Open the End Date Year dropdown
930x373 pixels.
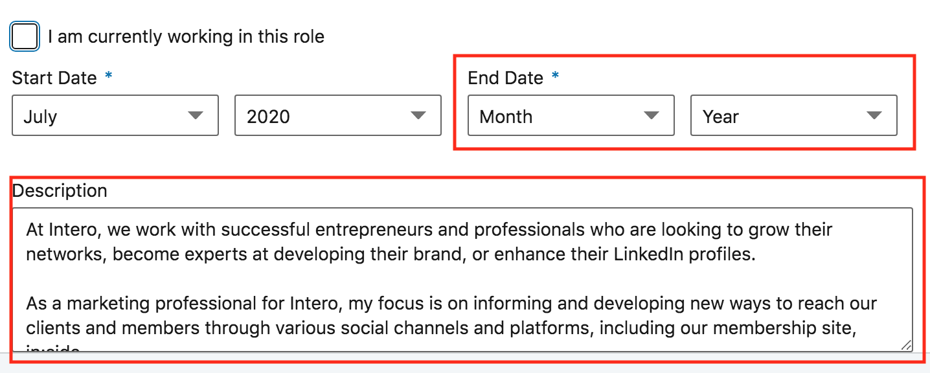coord(794,115)
